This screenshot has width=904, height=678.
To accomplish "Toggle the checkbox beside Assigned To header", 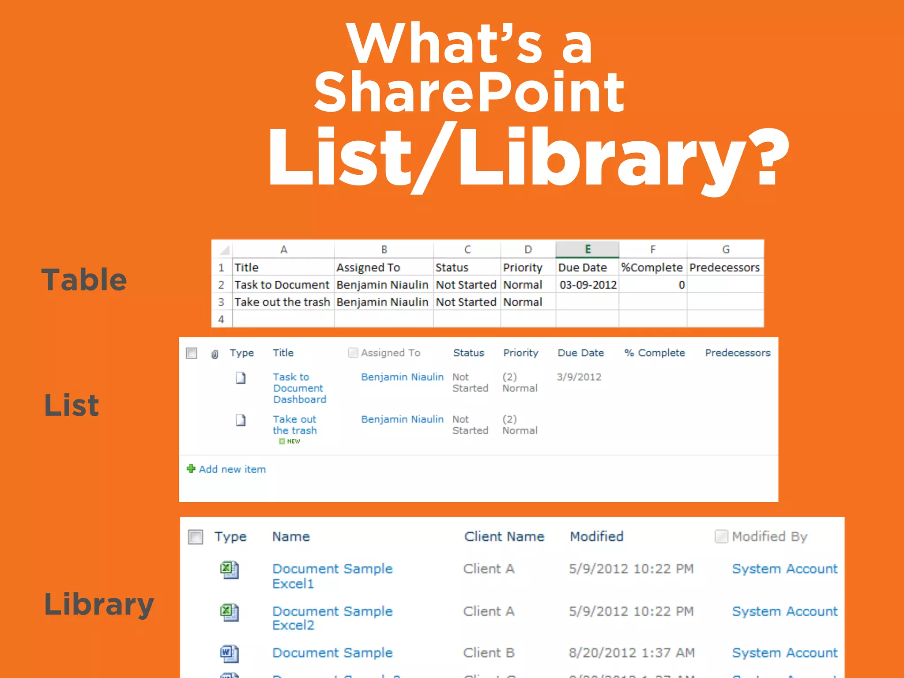I will pos(353,352).
